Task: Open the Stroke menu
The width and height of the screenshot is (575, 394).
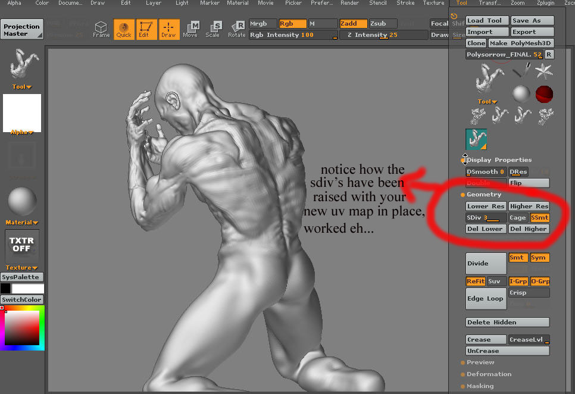Action: pos(405,3)
